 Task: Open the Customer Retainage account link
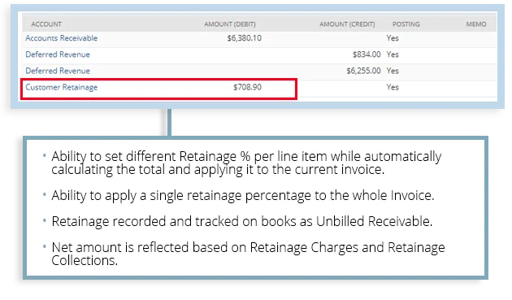(62, 87)
